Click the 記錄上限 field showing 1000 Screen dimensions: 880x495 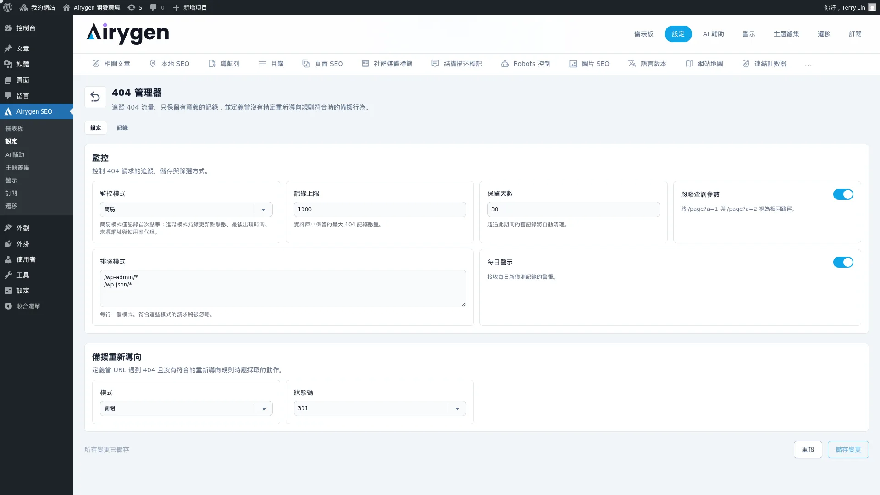[x=379, y=209]
